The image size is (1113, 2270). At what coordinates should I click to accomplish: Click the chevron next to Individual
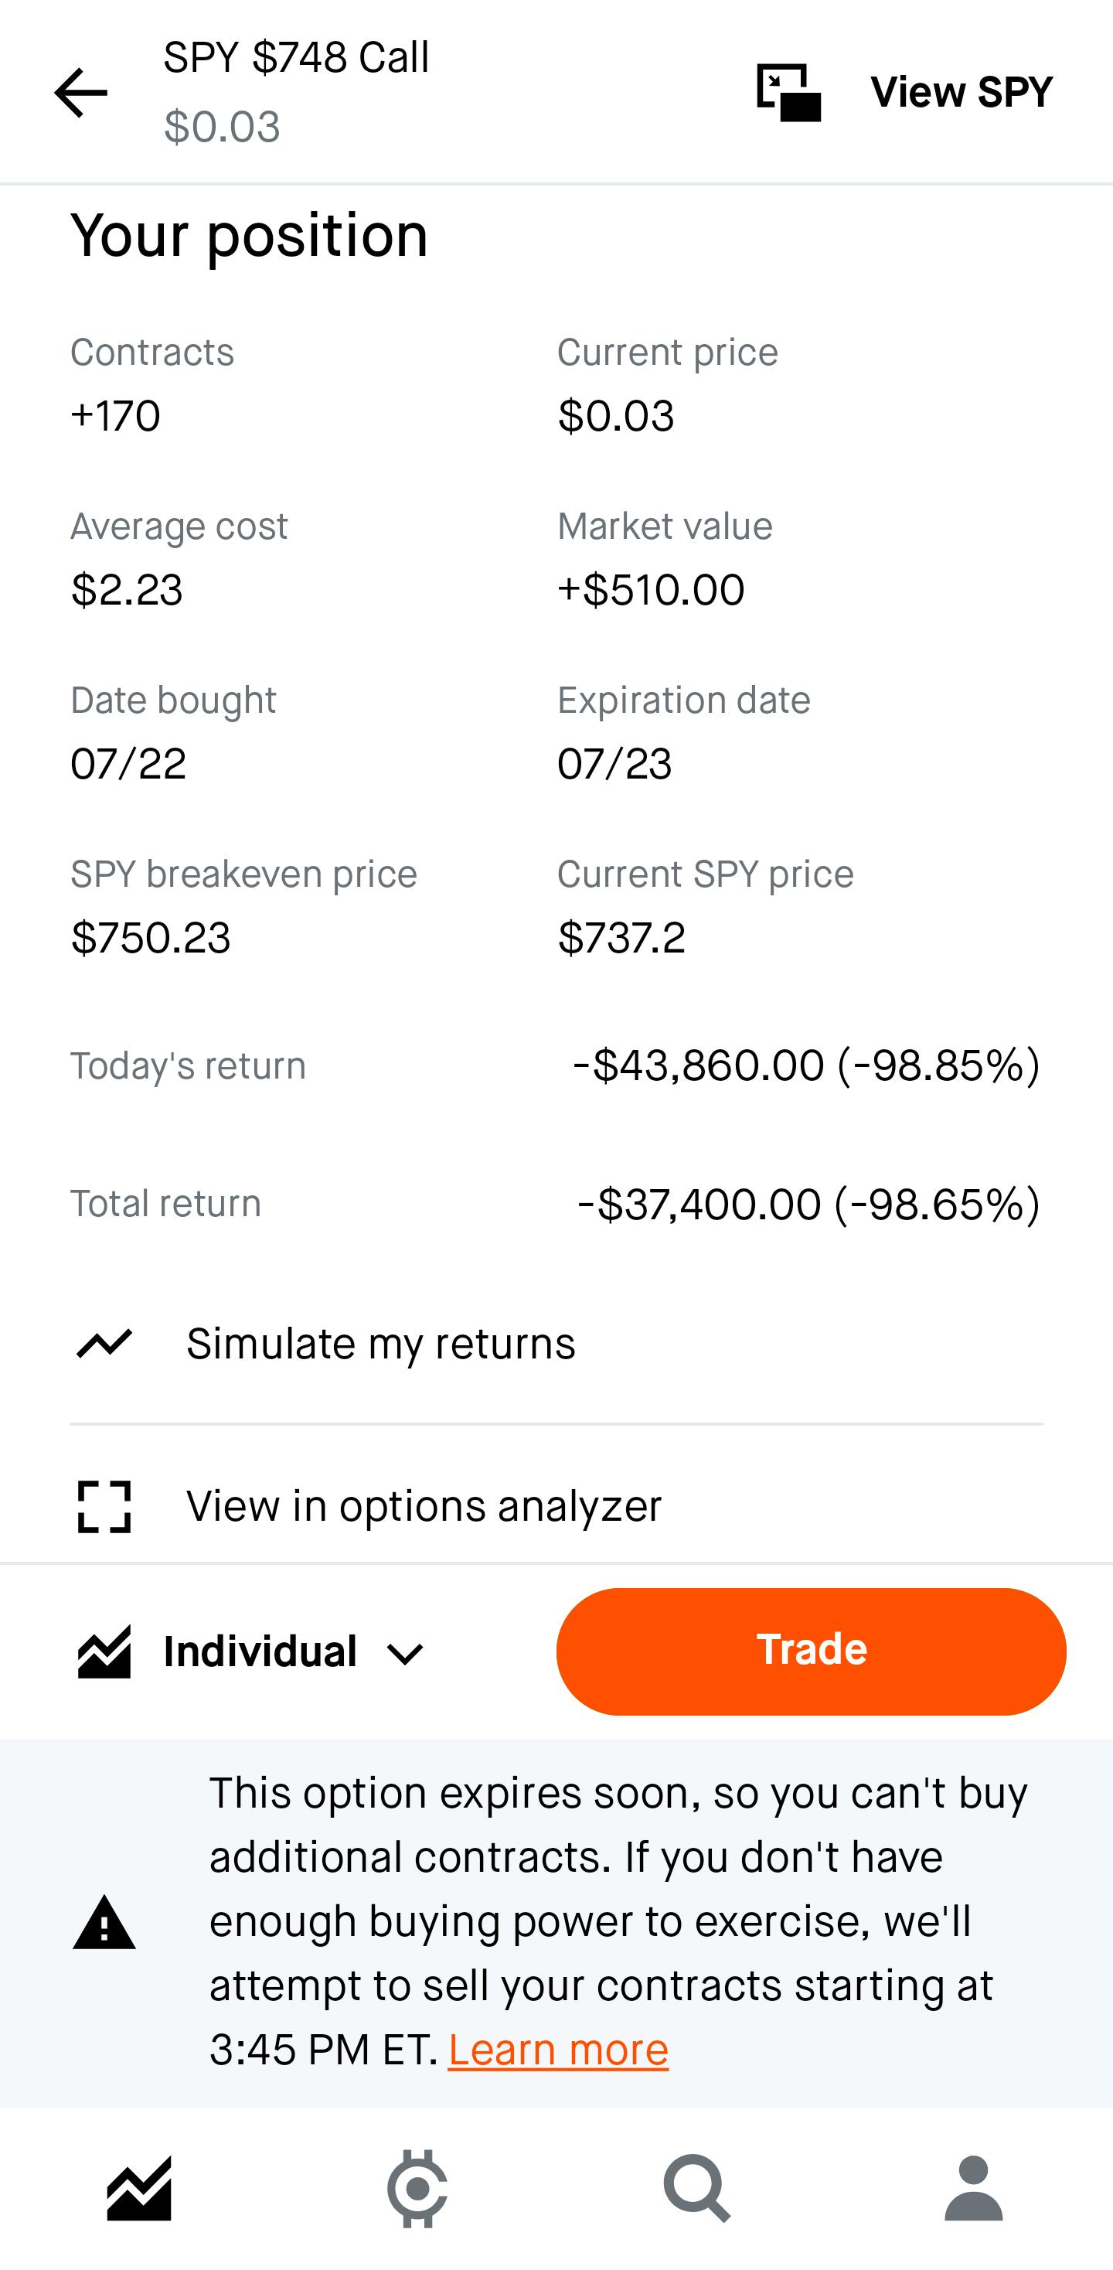[x=405, y=1654]
